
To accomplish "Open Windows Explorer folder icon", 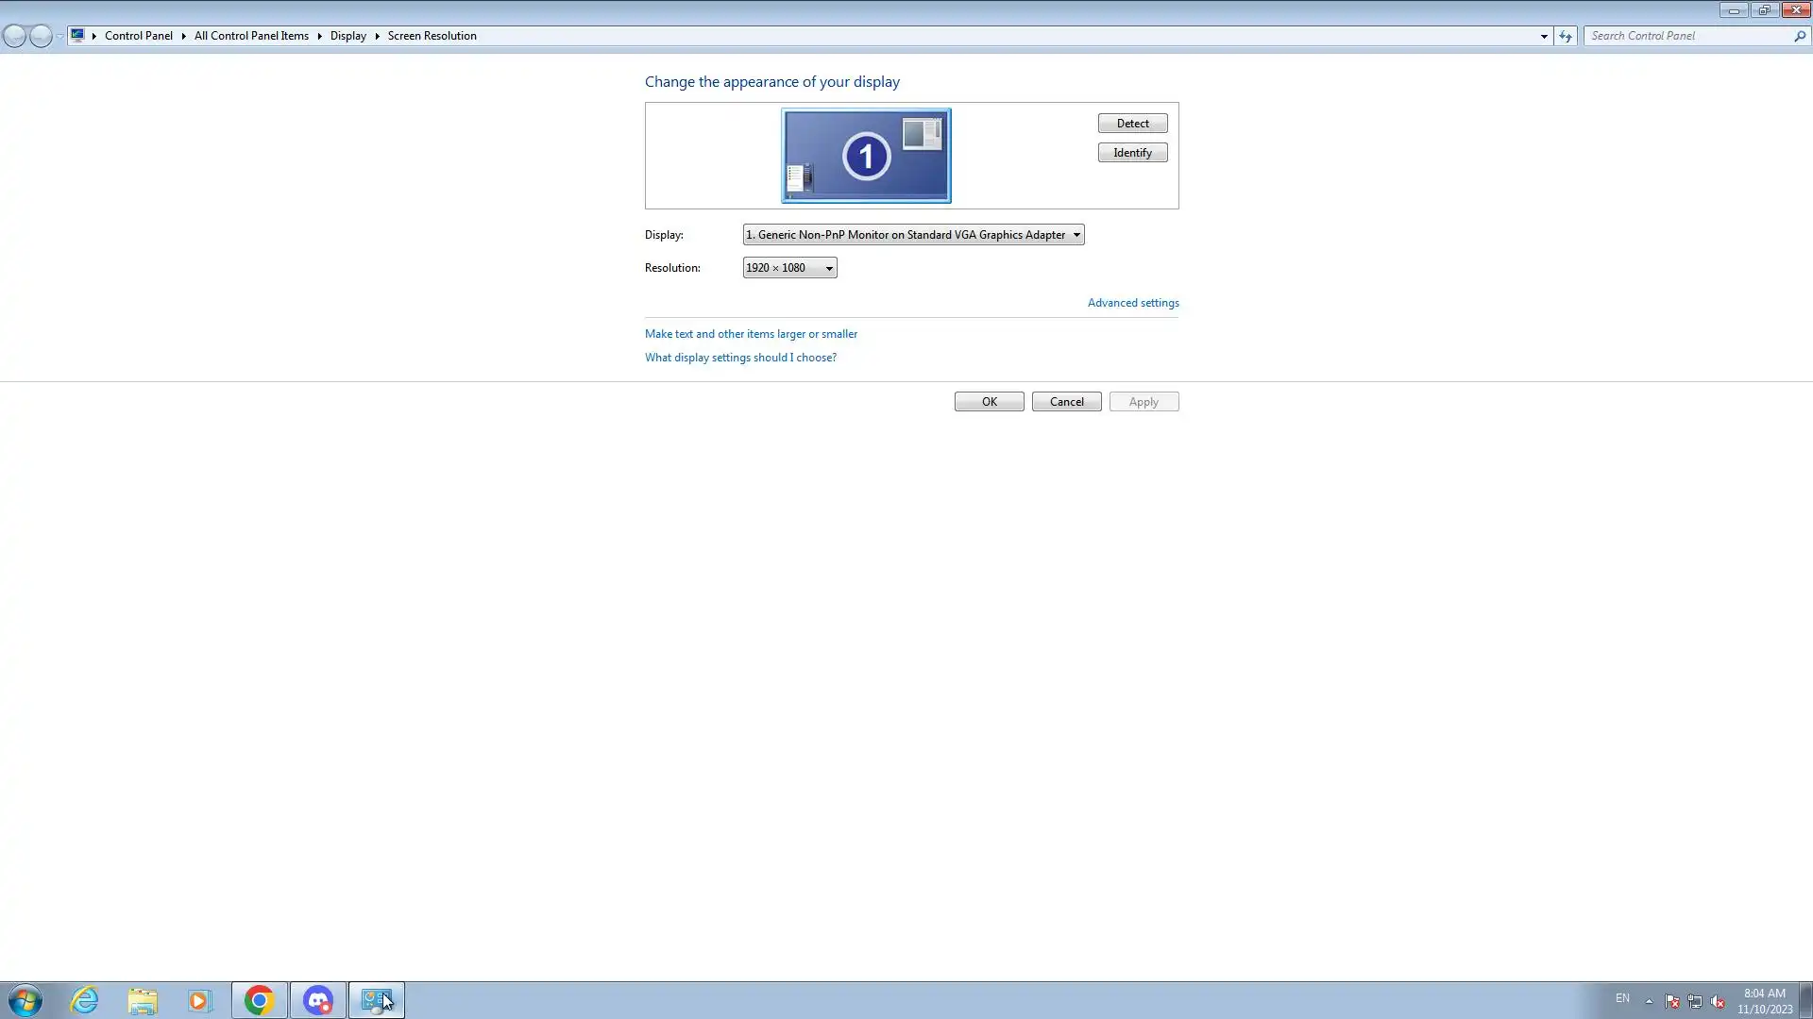I will coord(143,1000).
